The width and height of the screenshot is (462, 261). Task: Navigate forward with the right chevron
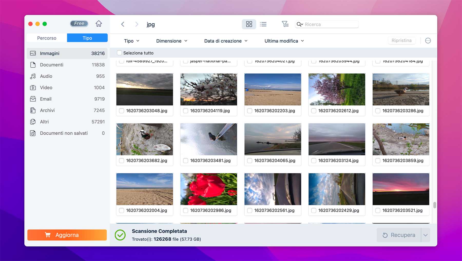click(137, 24)
